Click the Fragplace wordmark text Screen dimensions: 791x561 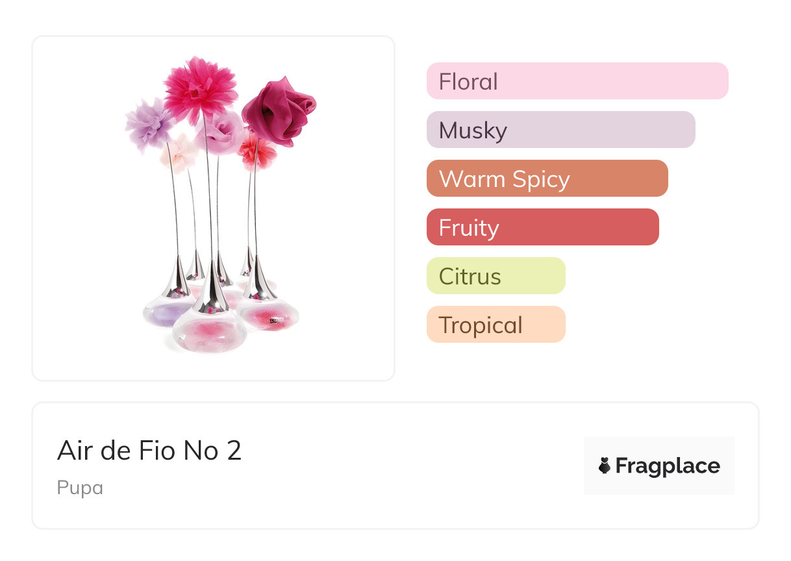click(668, 466)
